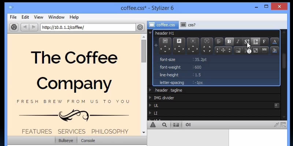Viewport: 293px width, 146px height.
Task: Click the gradient panel icon in bottom toolbar
Action: point(176,125)
